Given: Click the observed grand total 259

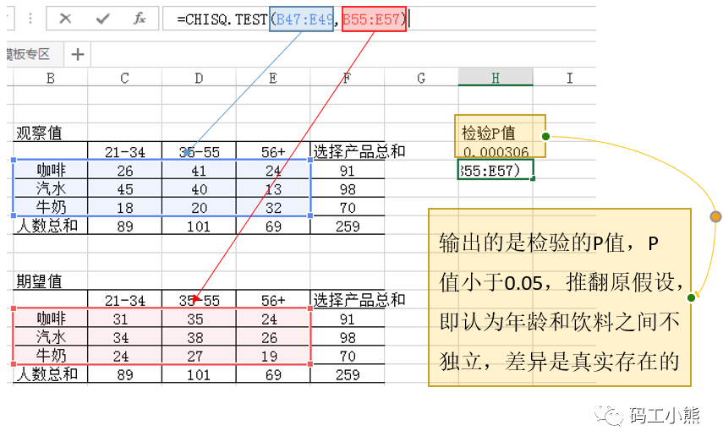Looking at the screenshot, I should (x=348, y=226).
